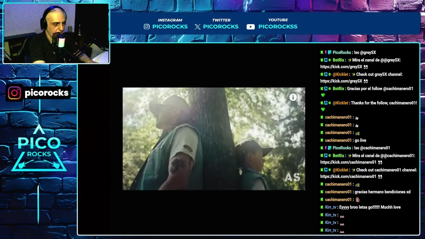Screen dimensions: 425x239
Task: Click the fist emoji from cachimanero01
Action: [357, 199]
